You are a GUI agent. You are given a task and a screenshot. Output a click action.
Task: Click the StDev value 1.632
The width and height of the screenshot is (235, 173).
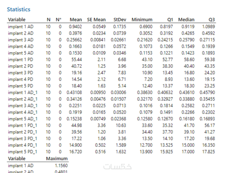point(121,152)
